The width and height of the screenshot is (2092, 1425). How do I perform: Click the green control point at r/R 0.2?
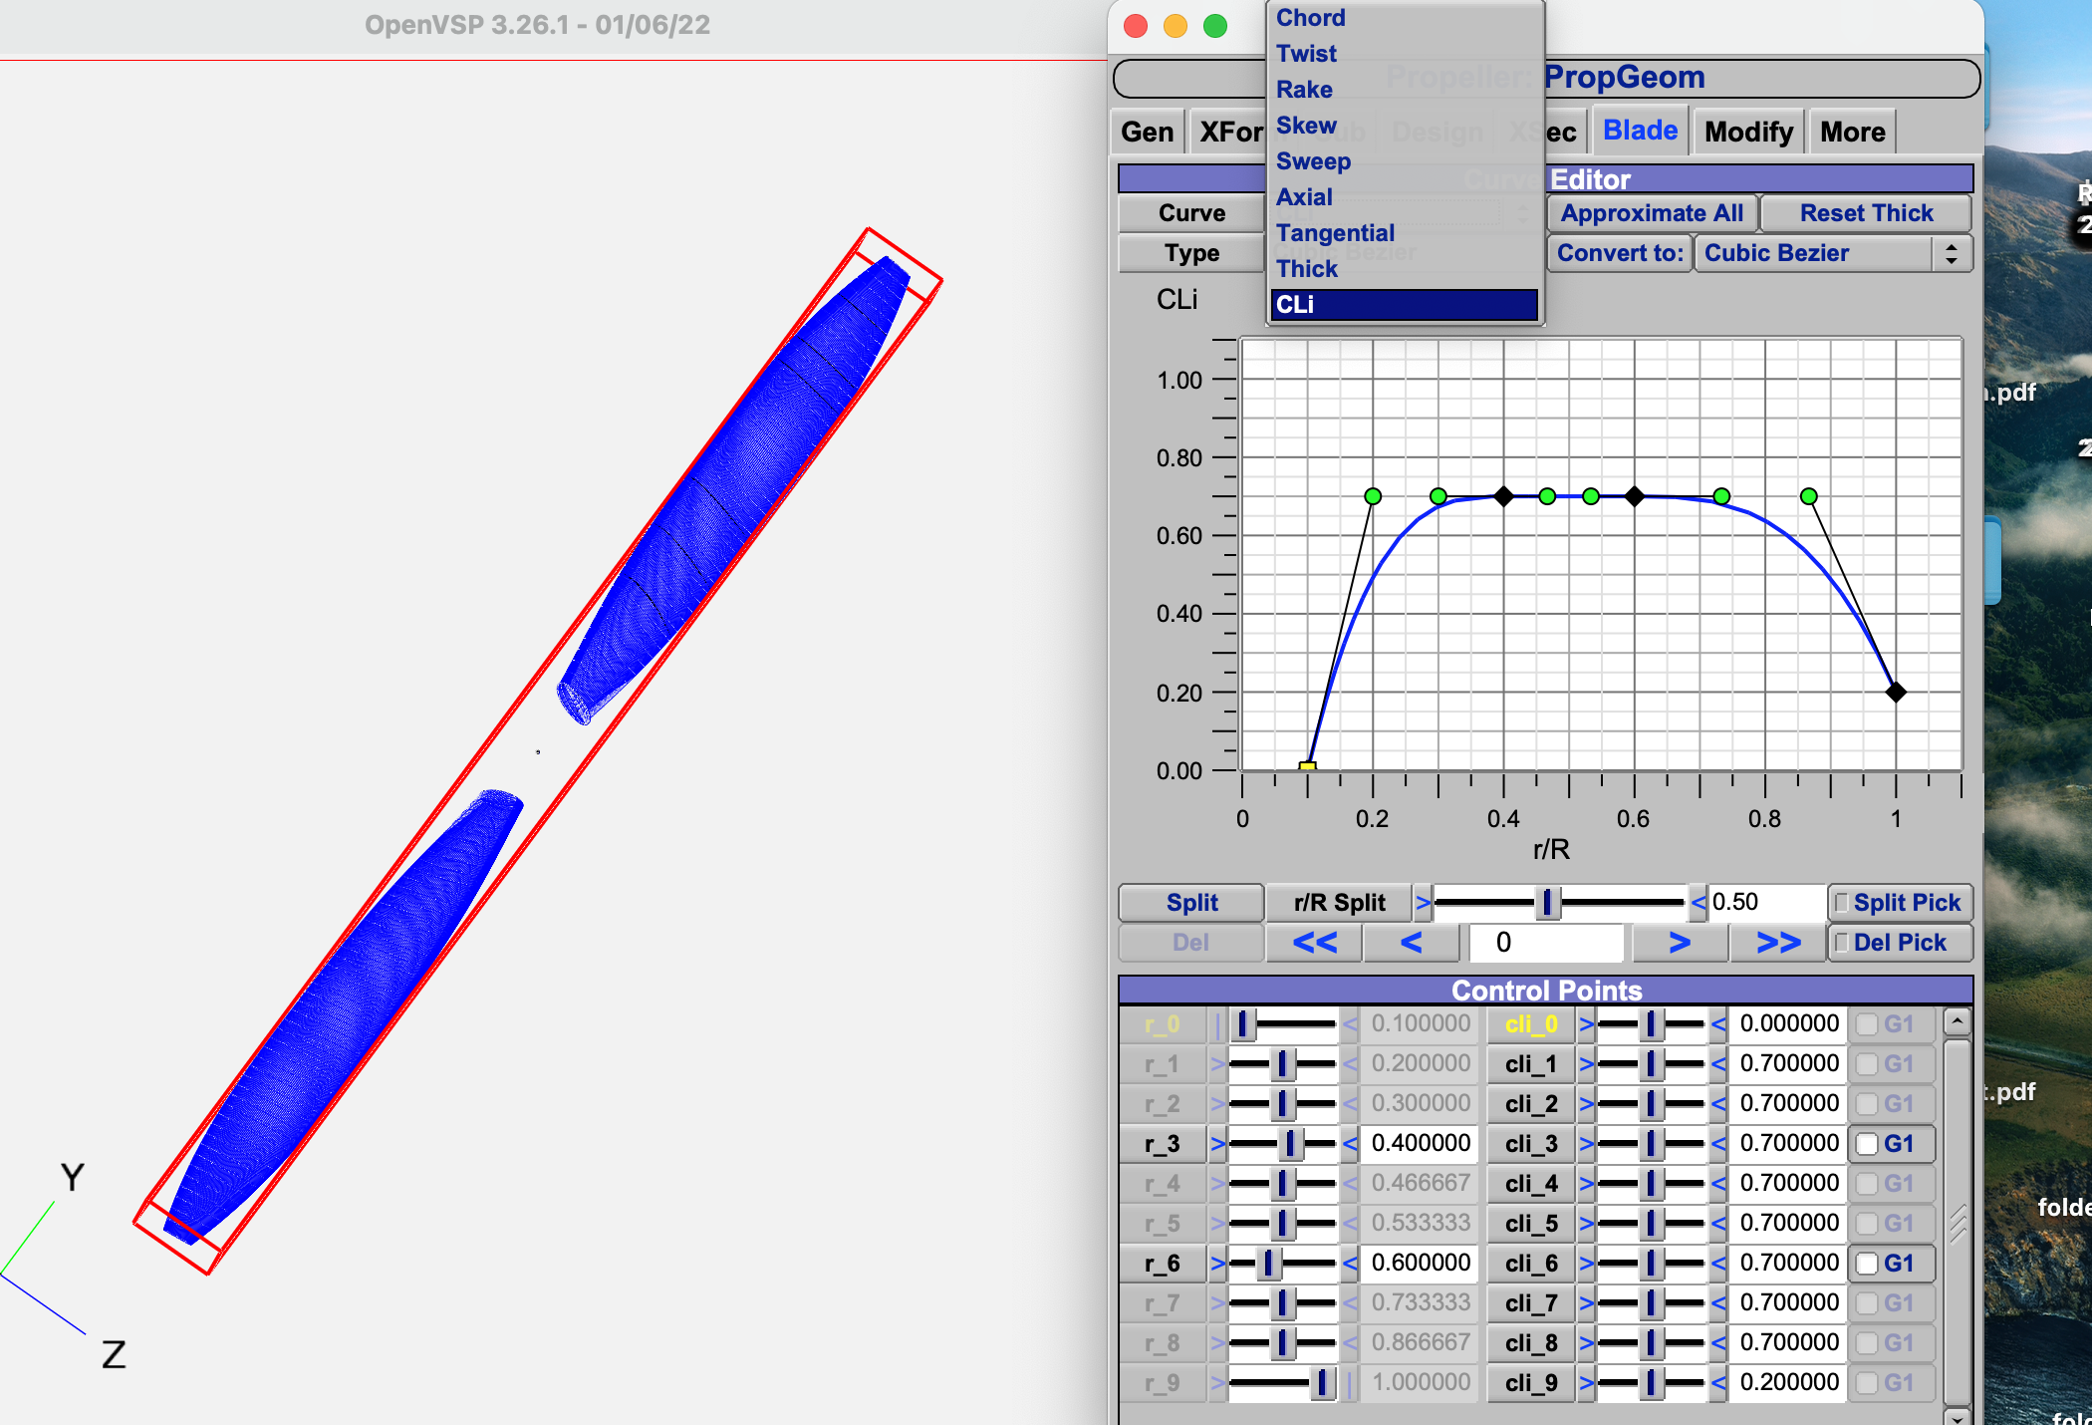(1373, 496)
